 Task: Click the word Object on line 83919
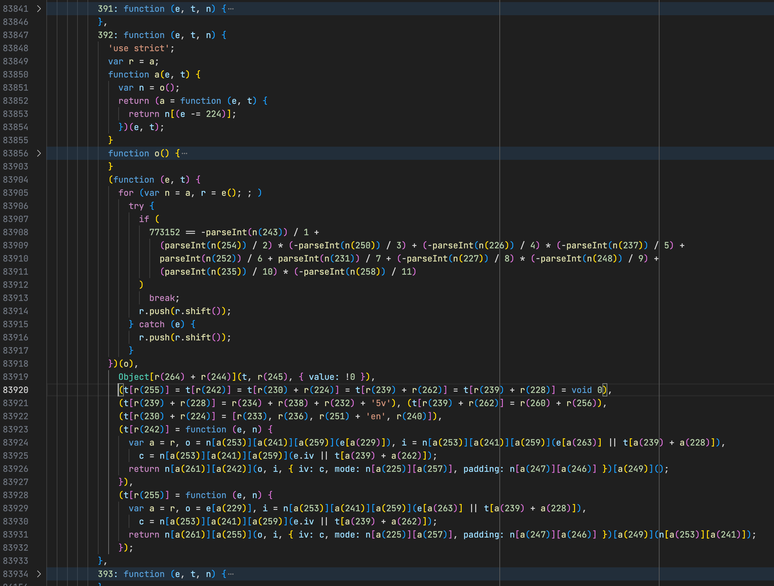(133, 377)
